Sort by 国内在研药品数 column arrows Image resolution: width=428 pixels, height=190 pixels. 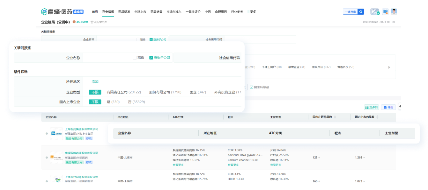[x=335, y=117]
